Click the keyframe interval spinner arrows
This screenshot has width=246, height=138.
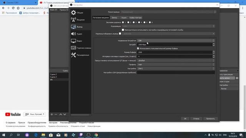tap(214, 56)
